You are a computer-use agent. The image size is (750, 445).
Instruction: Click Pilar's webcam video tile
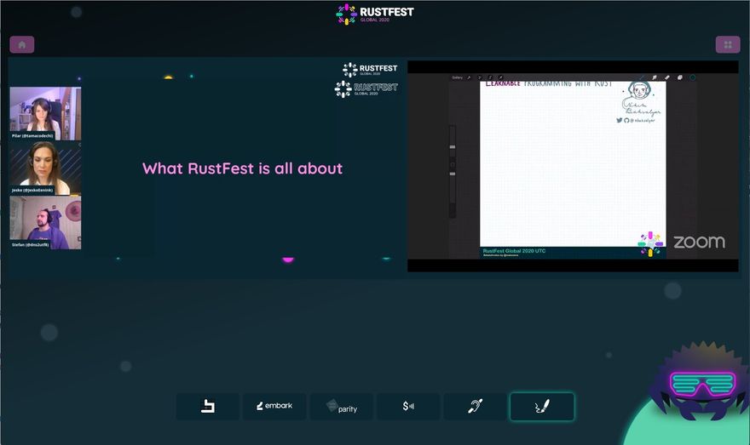[45, 112]
